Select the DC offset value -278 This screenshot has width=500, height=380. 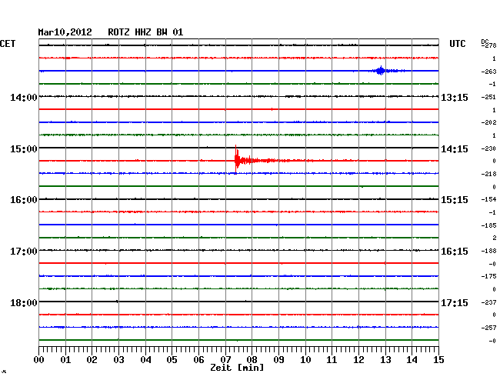pyautogui.click(x=488, y=45)
